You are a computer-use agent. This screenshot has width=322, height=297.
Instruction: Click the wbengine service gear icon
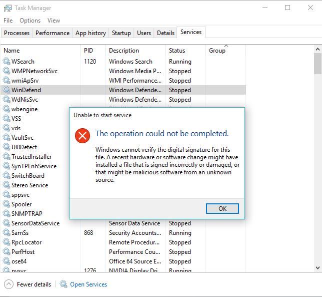click(x=6, y=109)
